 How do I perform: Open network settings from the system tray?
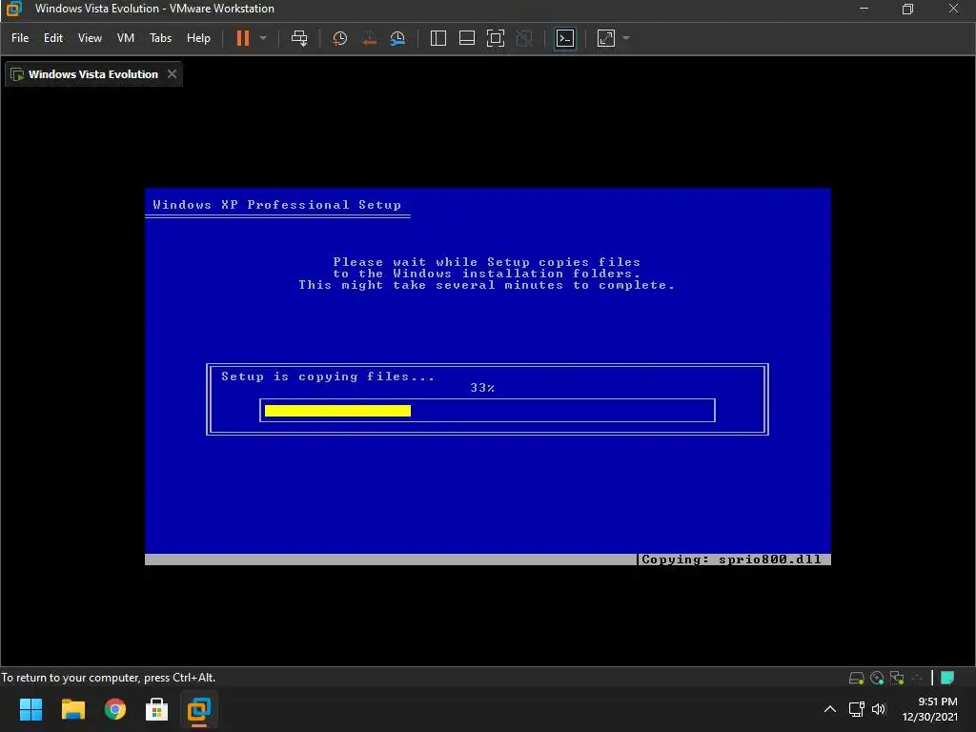(857, 709)
